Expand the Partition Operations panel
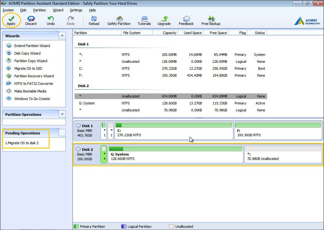 click(x=62, y=114)
